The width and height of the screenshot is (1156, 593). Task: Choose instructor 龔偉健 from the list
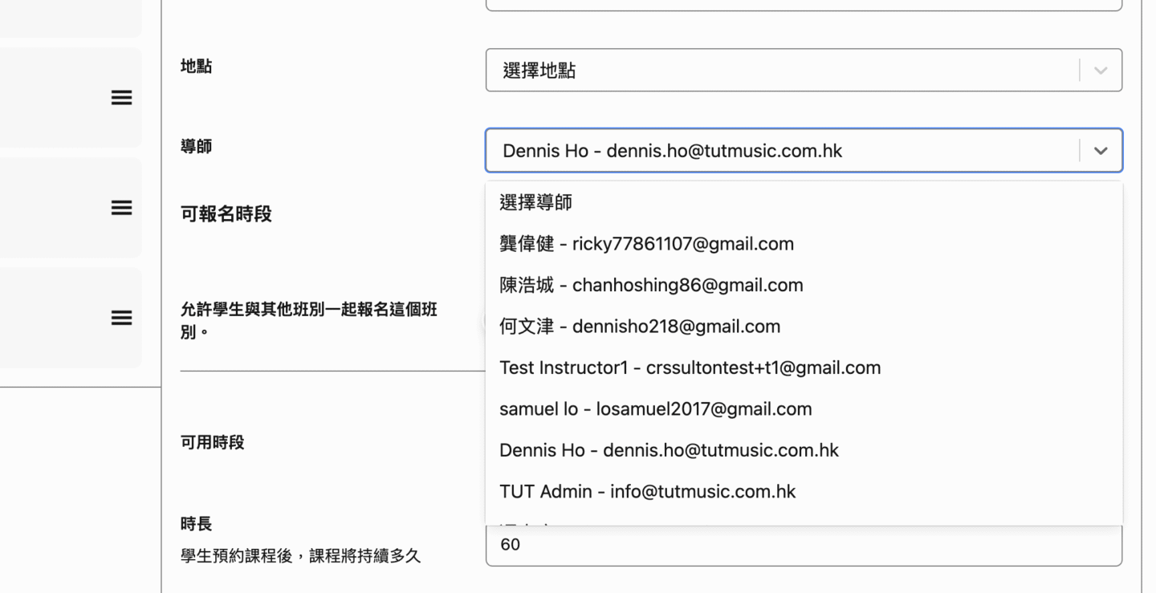pos(646,244)
